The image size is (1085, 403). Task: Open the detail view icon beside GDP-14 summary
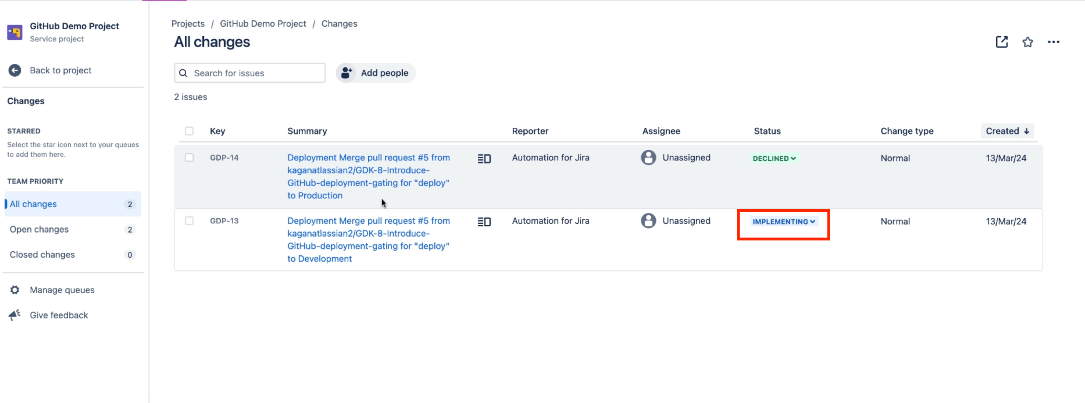484,158
